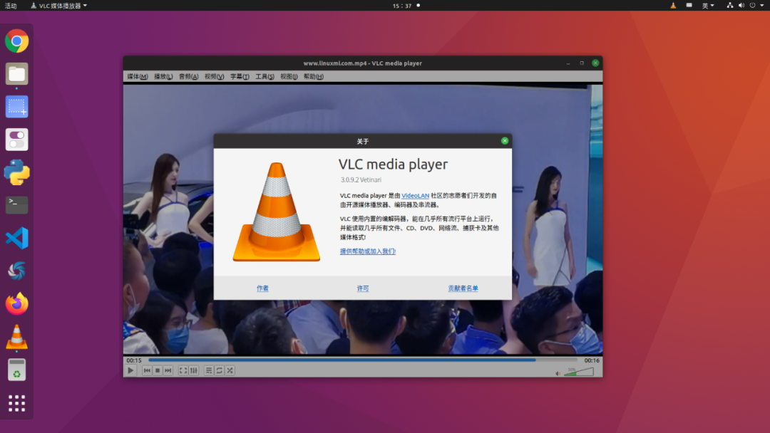Viewport: 770px width, 433px height.
Task: Click keyboard indicator icon in top bar
Action: coord(689,5)
